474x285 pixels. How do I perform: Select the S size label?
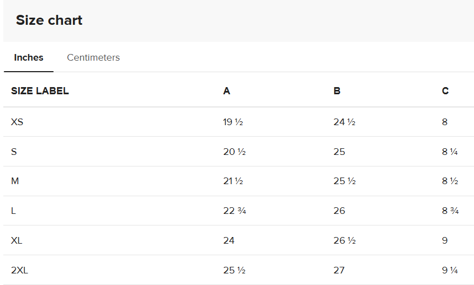tap(14, 152)
